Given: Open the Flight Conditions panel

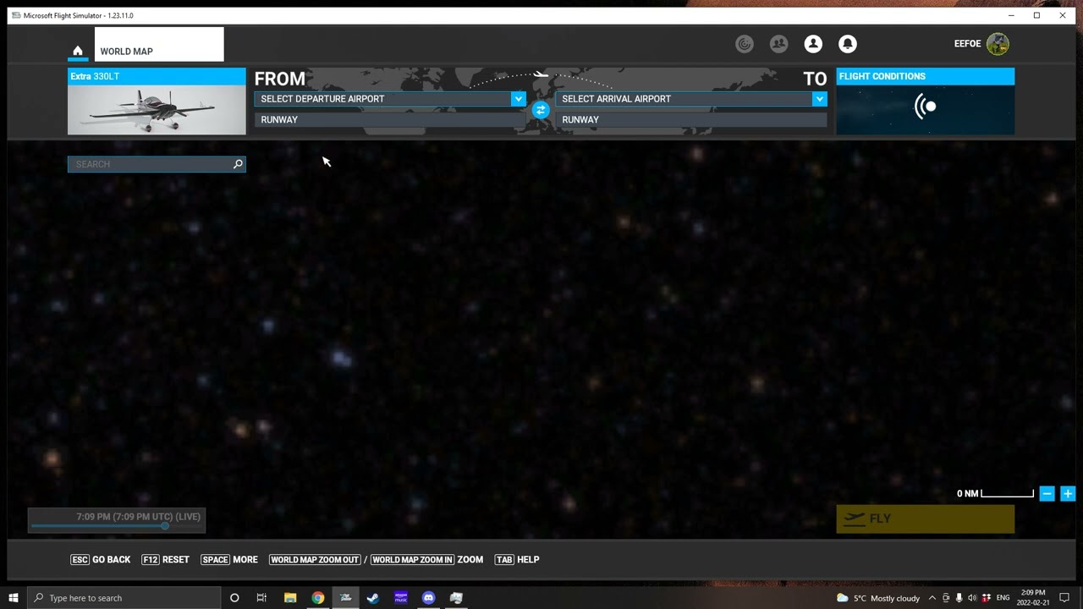Looking at the screenshot, I should [925, 101].
